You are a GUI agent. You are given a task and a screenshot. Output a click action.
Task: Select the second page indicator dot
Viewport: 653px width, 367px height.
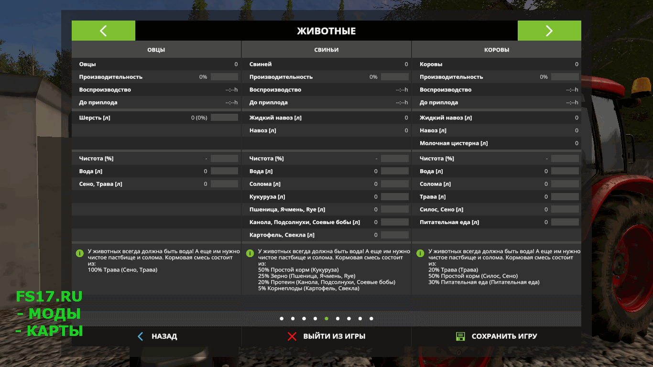point(293,318)
